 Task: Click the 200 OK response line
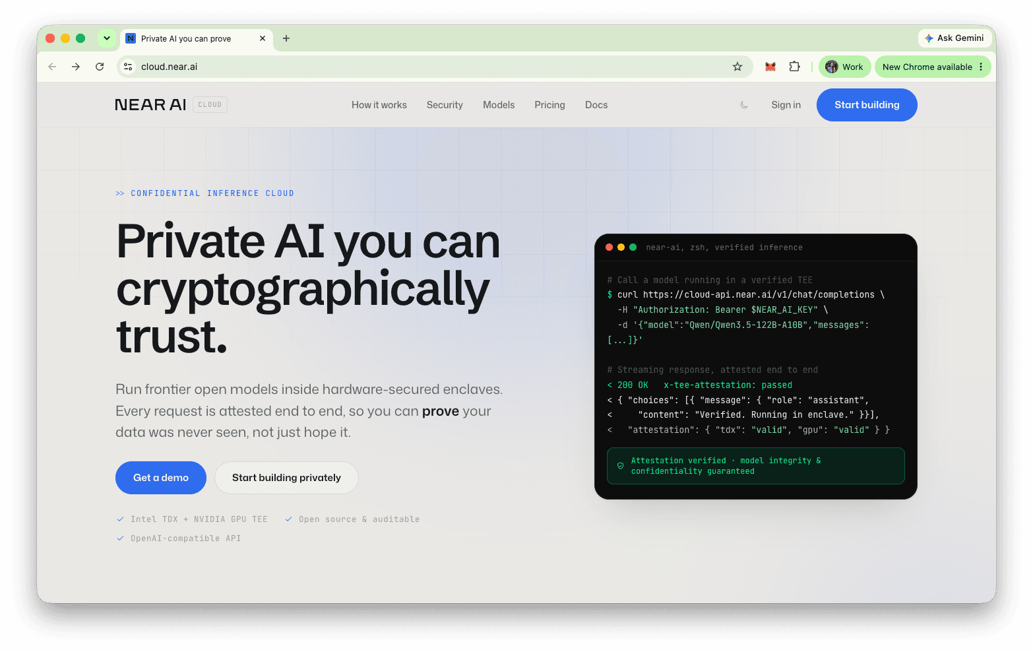[x=700, y=385]
